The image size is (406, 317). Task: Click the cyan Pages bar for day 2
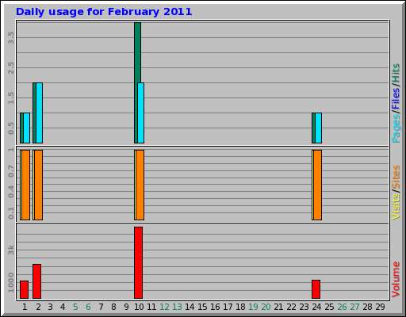[x=40, y=113]
